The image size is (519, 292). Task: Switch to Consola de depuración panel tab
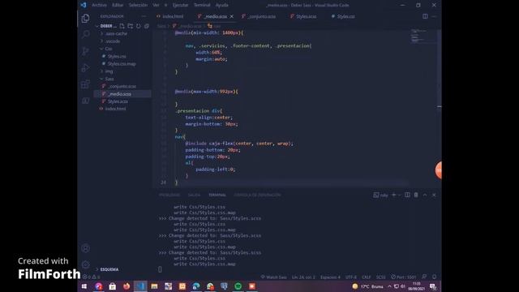[x=257, y=195]
